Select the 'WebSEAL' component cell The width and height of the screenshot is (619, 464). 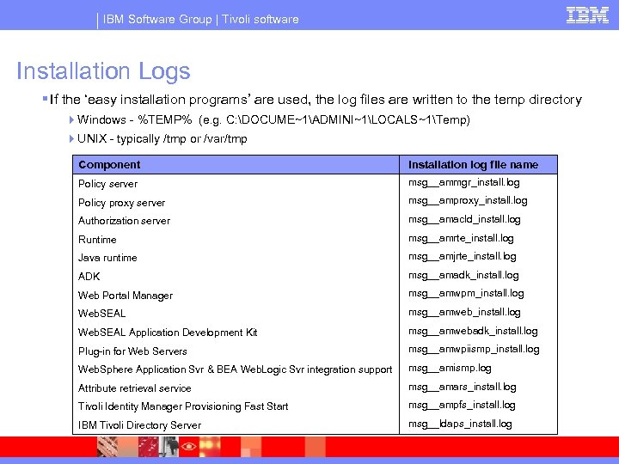[x=101, y=314]
